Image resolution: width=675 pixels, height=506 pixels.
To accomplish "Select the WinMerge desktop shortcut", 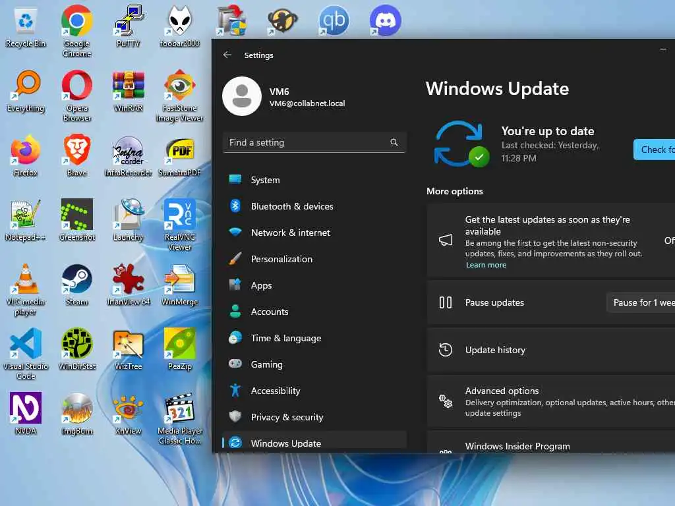I will (x=179, y=285).
